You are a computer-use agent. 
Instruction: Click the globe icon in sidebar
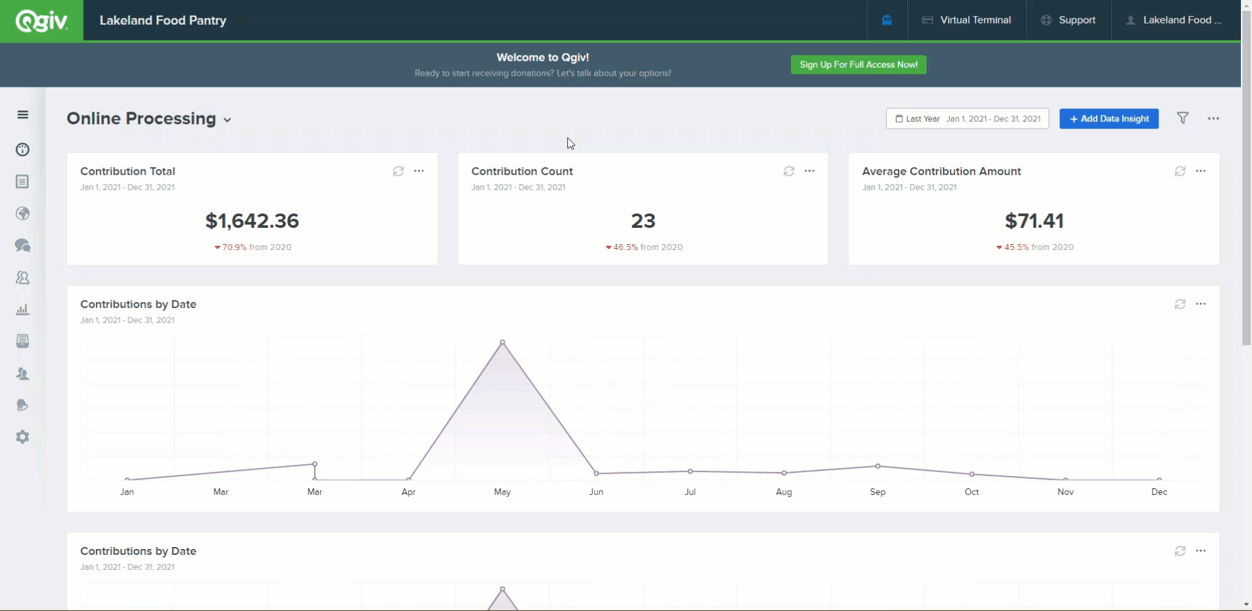point(23,213)
